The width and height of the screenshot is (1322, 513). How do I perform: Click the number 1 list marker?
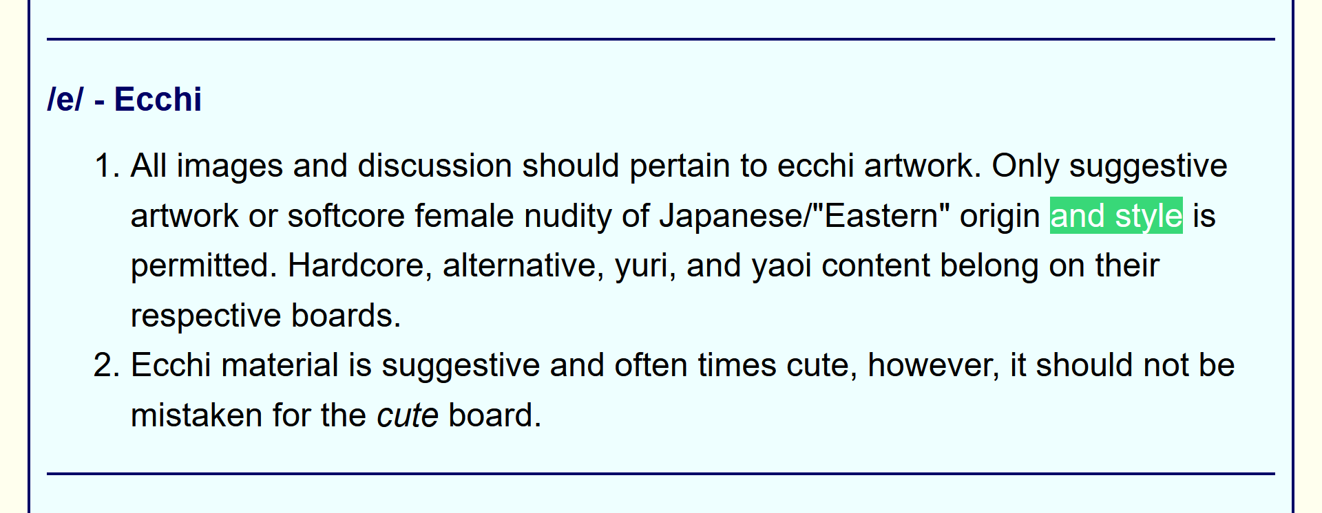107,166
